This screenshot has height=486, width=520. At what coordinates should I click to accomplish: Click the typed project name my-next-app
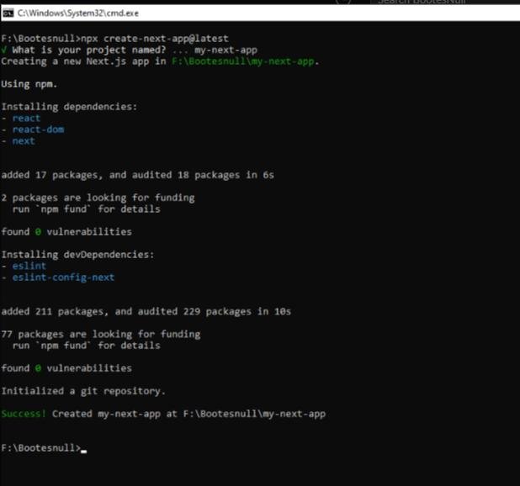point(225,50)
